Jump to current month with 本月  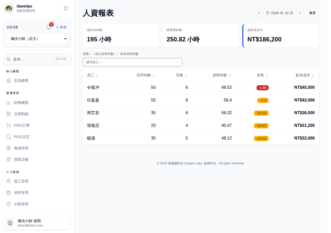coord(312,13)
